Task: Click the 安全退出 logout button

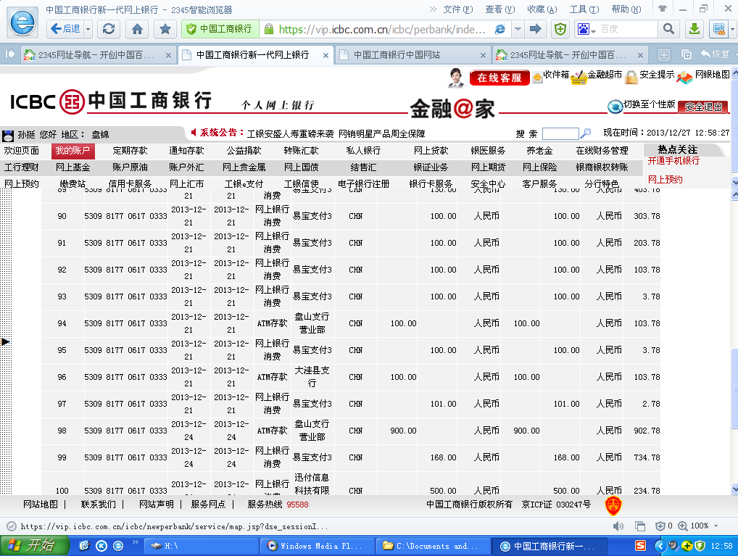Action: [703, 107]
